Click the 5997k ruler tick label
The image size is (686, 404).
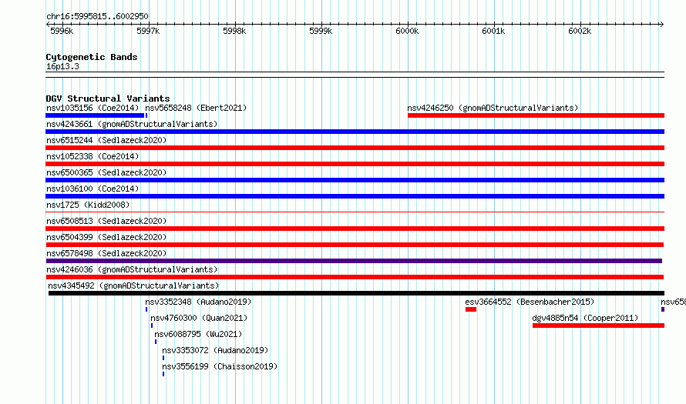point(148,31)
